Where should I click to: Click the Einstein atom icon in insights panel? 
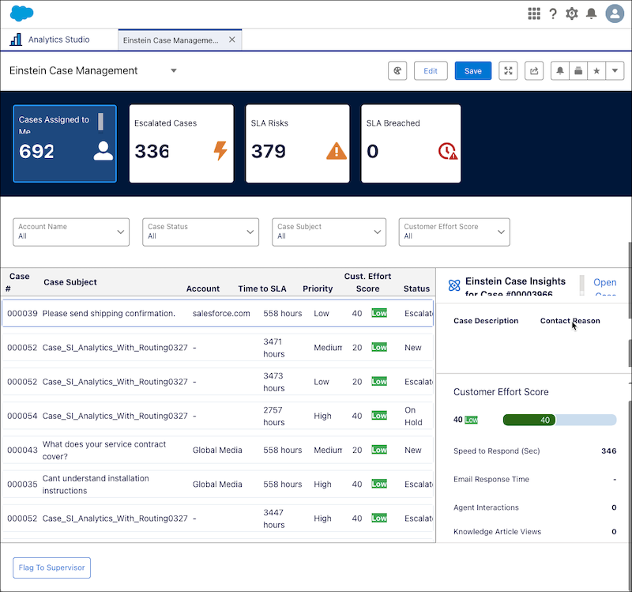[x=454, y=285]
